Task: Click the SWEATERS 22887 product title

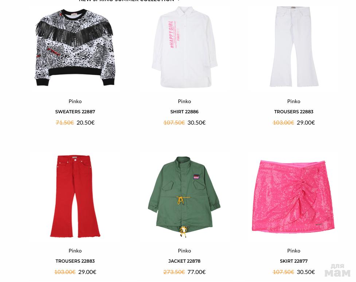Action: click(75, 112)
